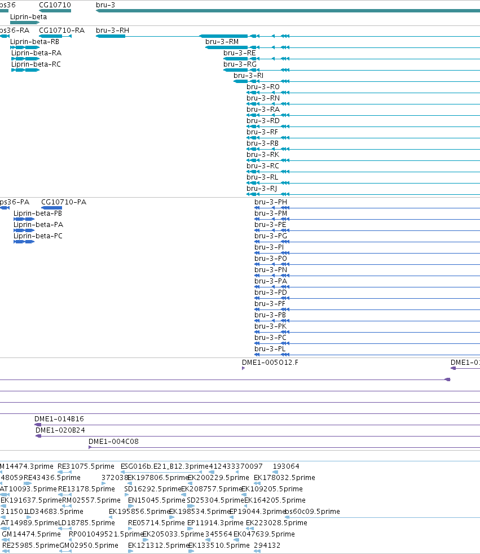This screenshot has height=554, width=480.
Task: Click the bru-3-PN protein label
Action: coord(271,270)
